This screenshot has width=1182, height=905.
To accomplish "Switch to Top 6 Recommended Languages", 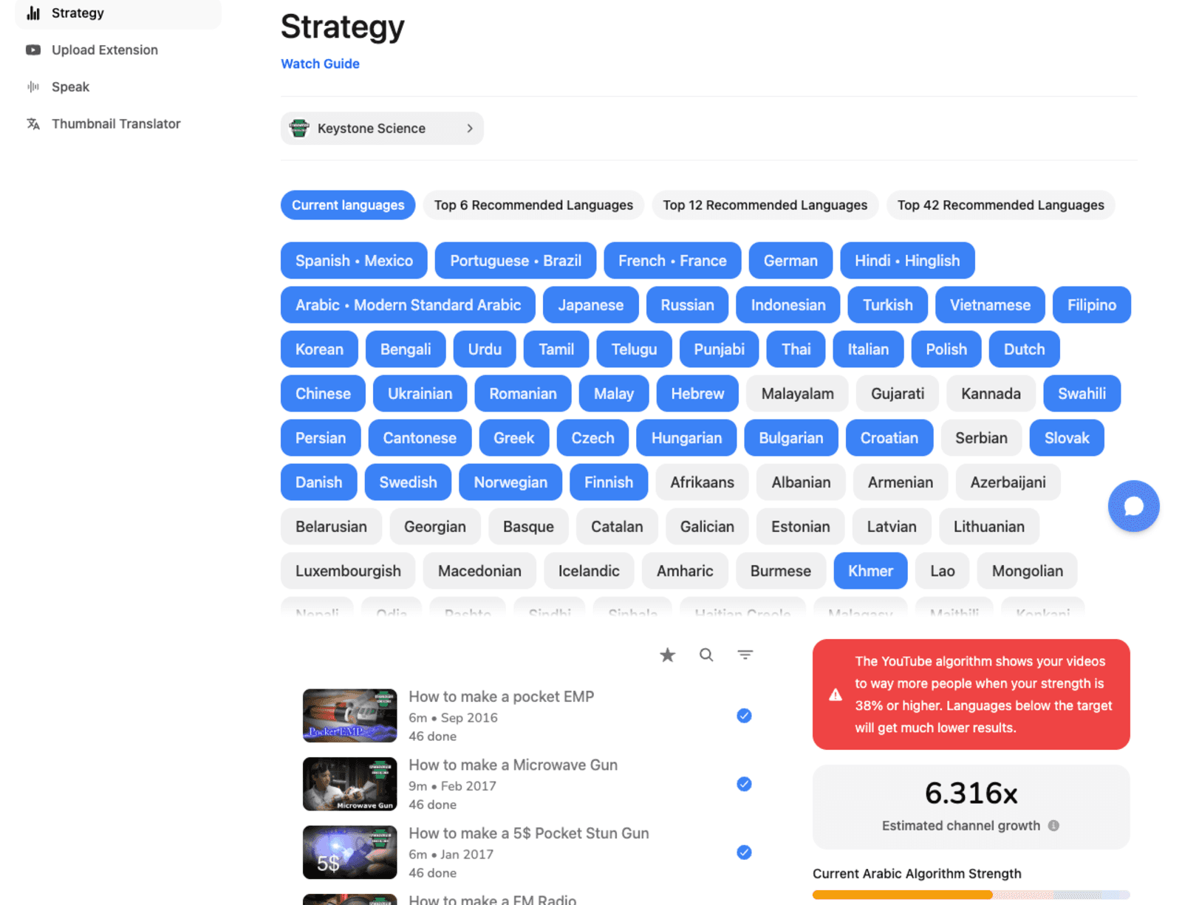I will click(x=533, y=205).
